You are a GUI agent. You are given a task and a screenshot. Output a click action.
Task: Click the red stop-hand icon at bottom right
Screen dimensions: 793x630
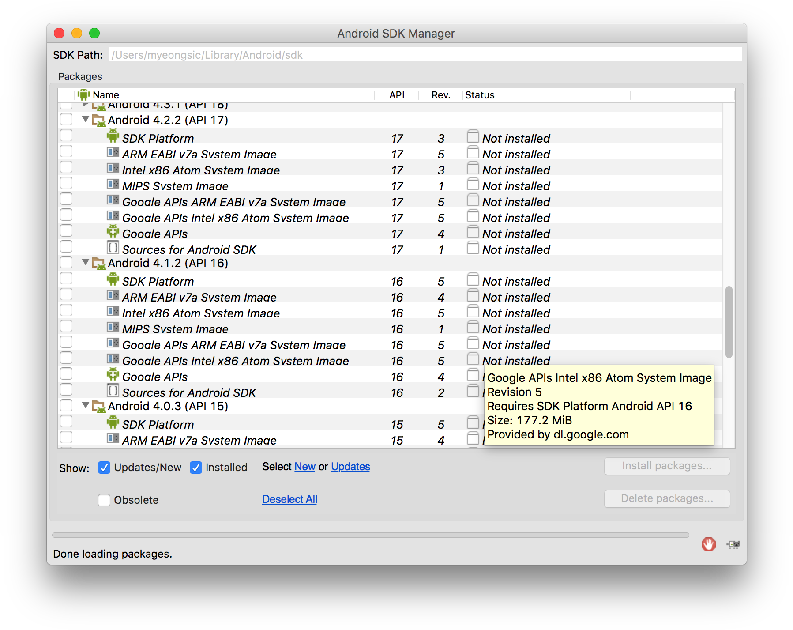pos(708,544)
